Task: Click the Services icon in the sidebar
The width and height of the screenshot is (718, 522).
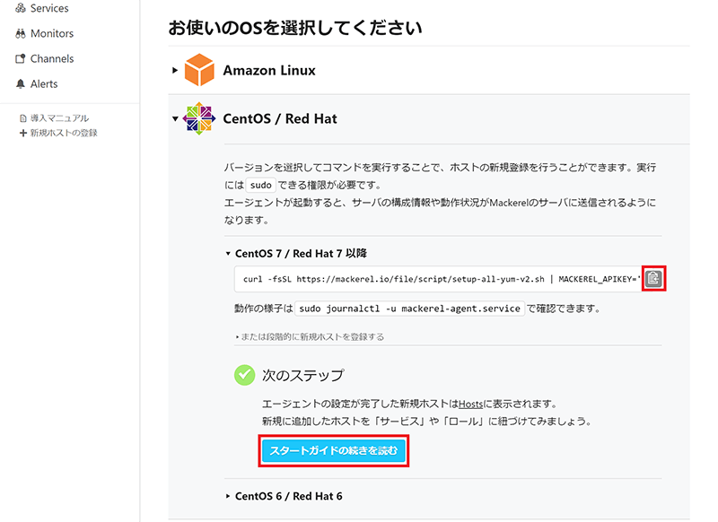Action: tap(21, 8)
